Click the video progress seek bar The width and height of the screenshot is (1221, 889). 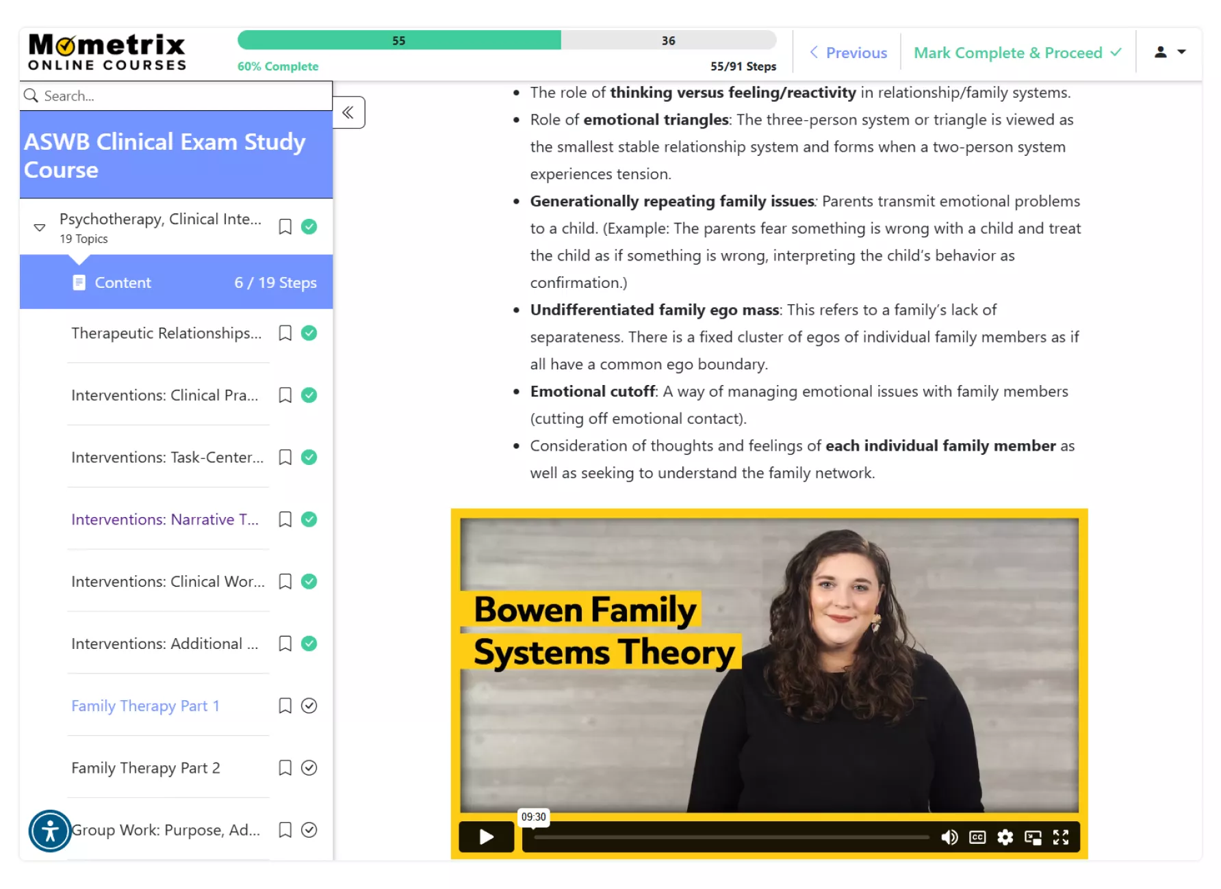tap(731, 837)
